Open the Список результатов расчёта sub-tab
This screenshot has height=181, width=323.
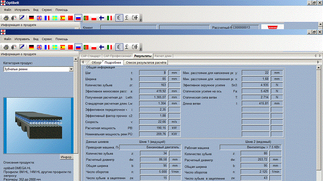click(146, 63)
